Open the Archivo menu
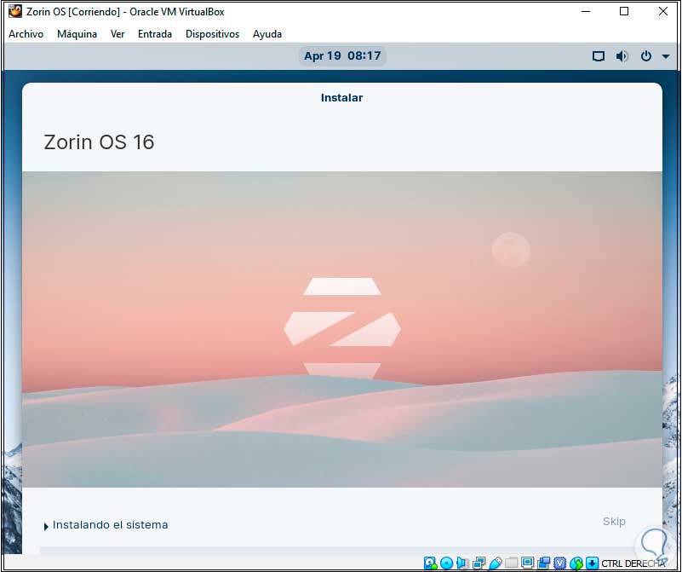This screenshot has width=682, height=572. [26, 34]
